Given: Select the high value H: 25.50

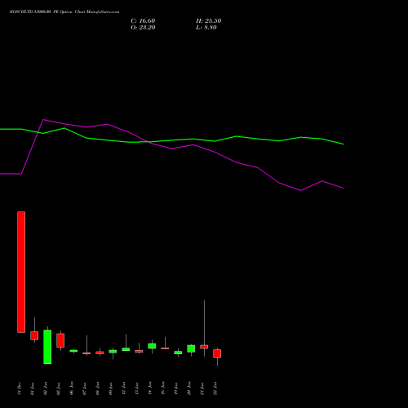Looking at the screenshot, I should [209, 21].
